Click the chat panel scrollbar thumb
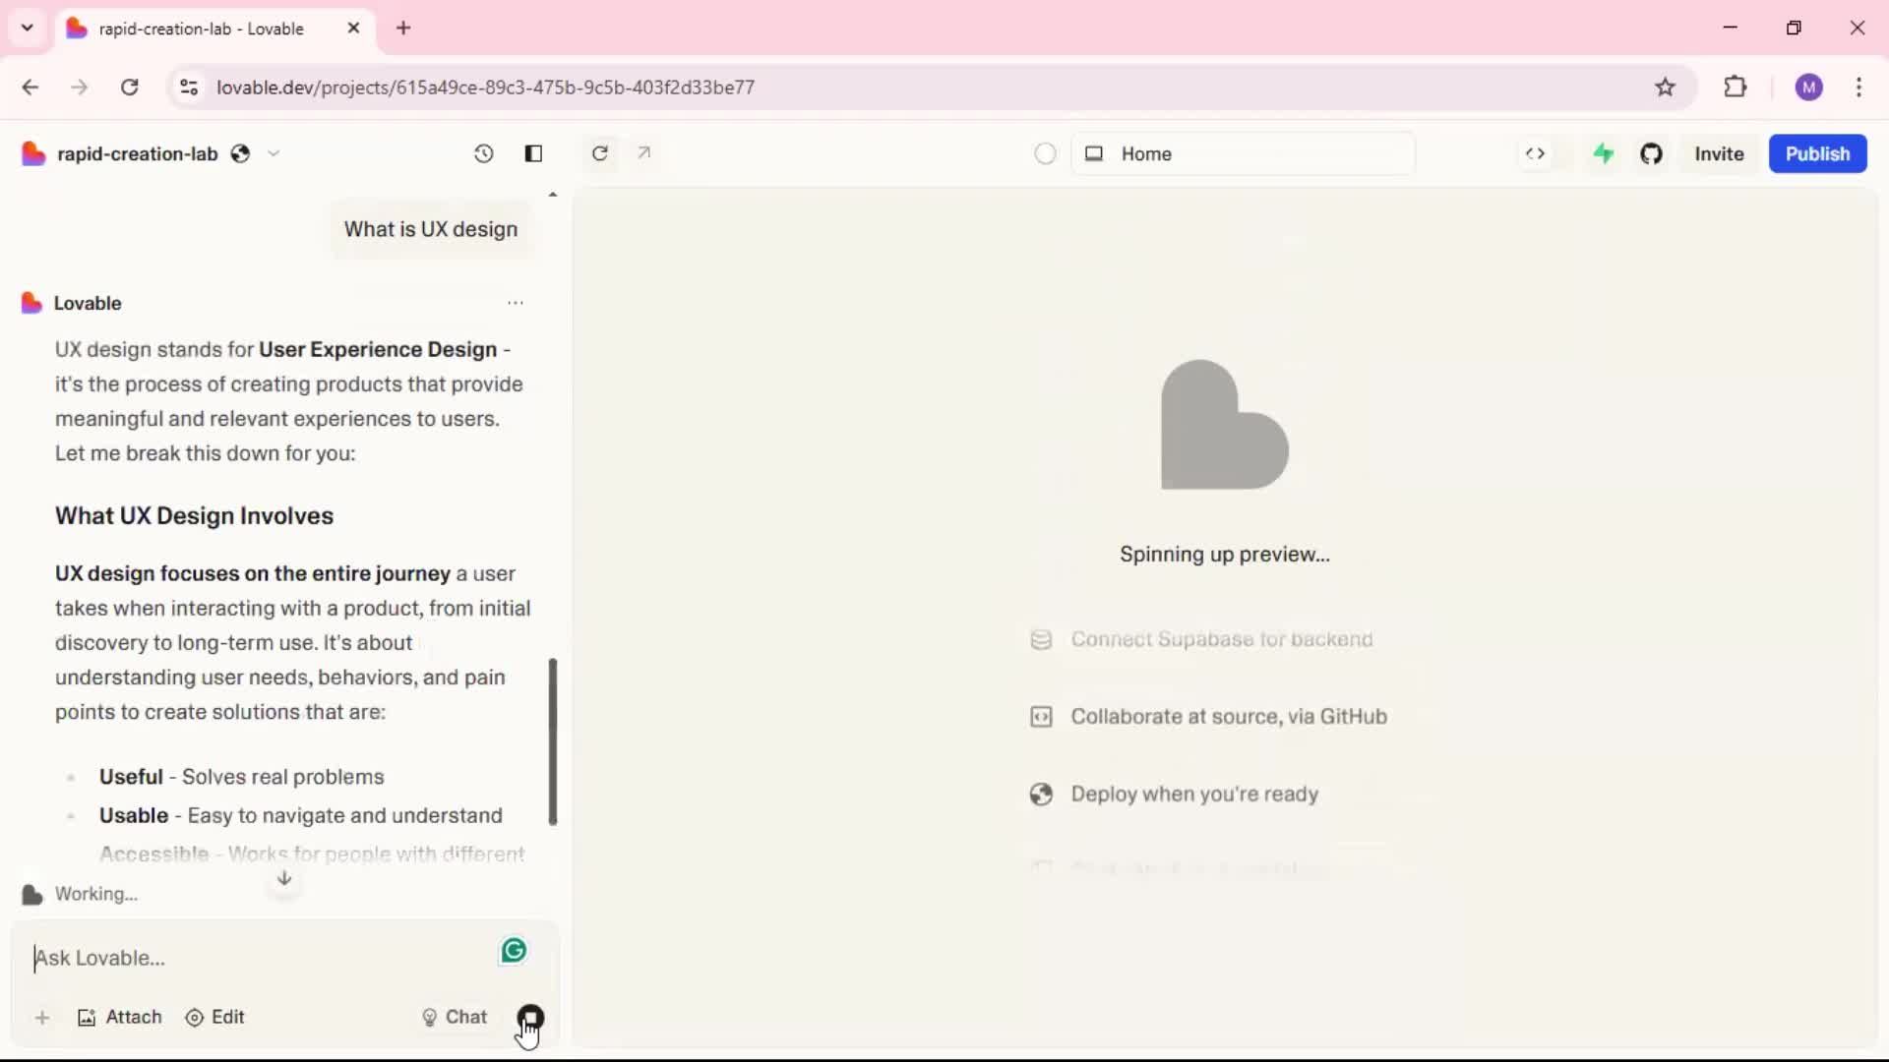Image resolution: width=1889 pixels, height=1062 pixels. click(x=553, y=741)
